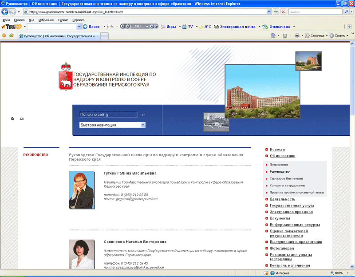Open the search provider dropdown arrow

pos(351,12)
